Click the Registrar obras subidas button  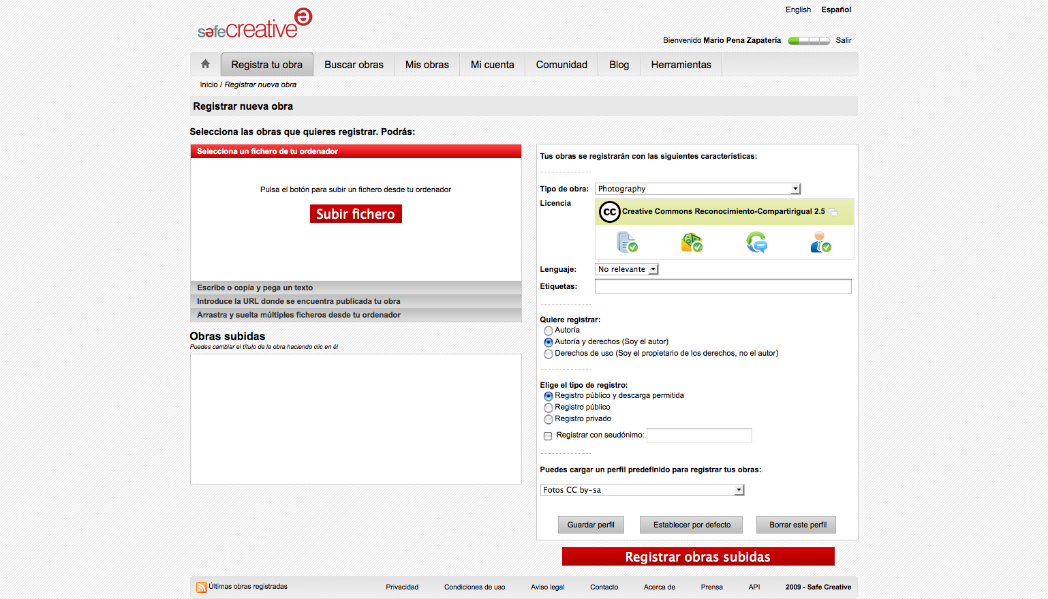[698, 557]
